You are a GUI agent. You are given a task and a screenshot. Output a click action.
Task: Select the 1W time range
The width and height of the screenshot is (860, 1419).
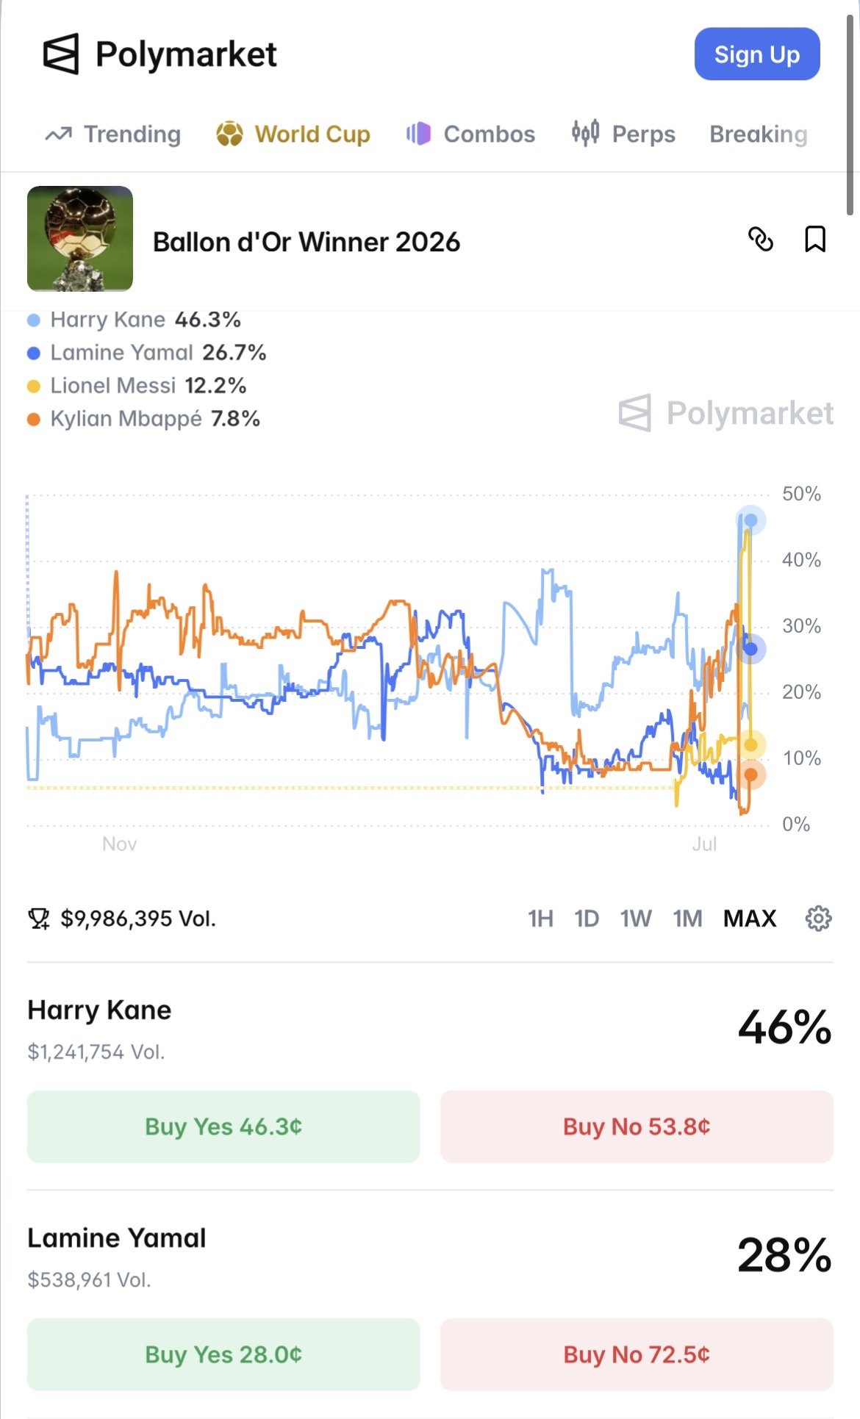[636, 919]
